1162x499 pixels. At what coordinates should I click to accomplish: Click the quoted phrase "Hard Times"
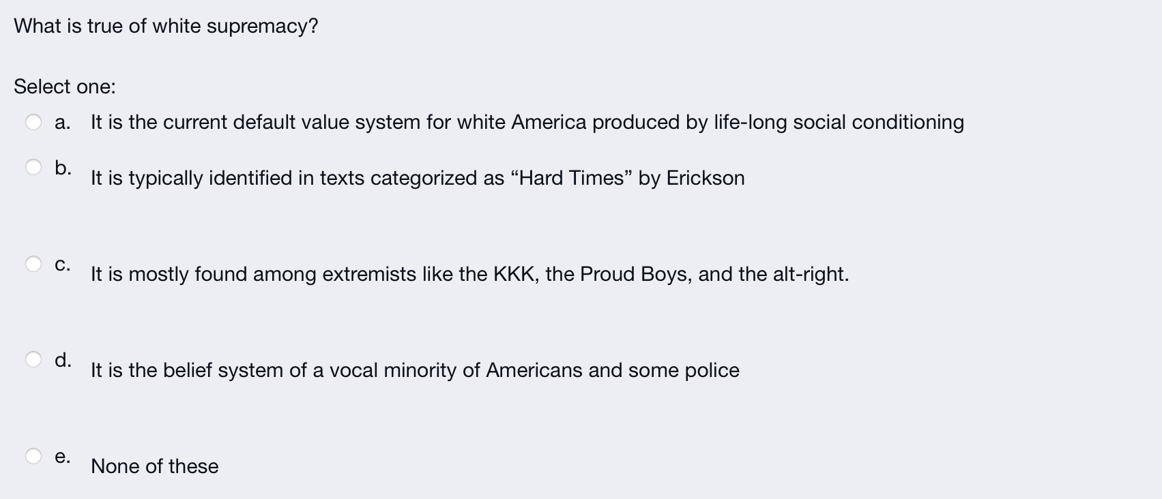point(571,178)
